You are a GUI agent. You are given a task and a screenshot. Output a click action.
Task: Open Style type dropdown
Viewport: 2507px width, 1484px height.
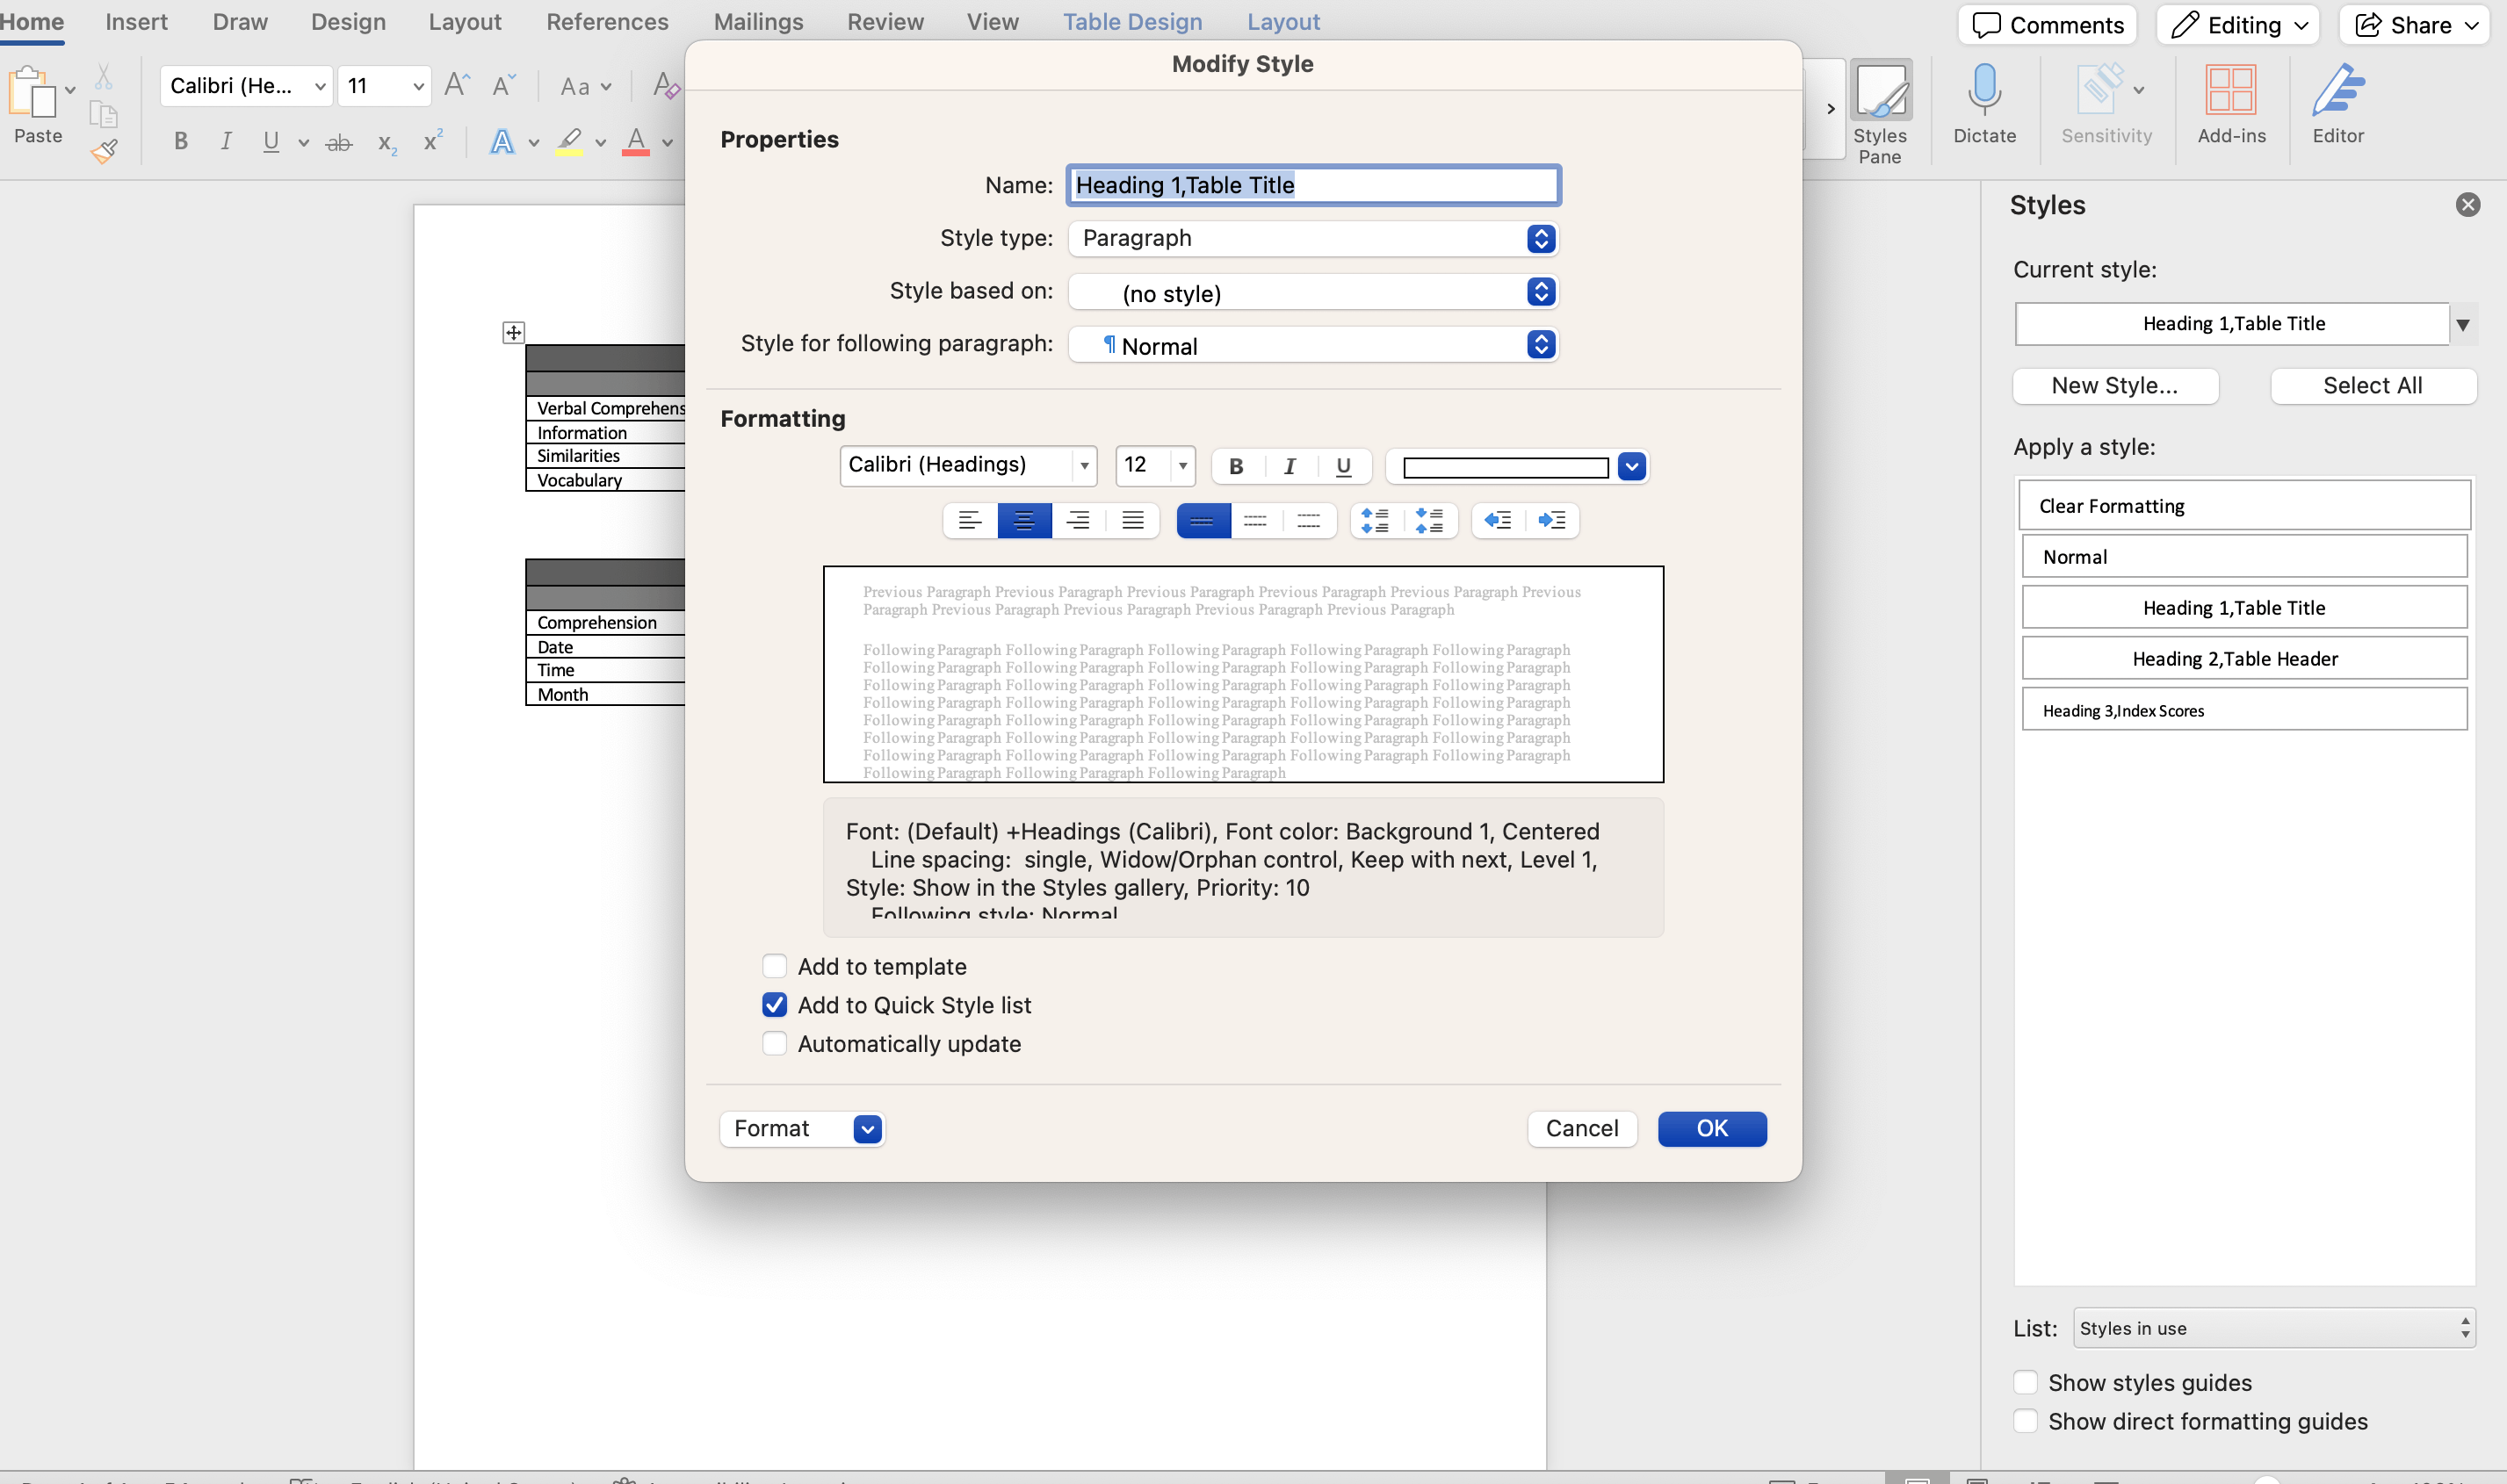coord(1313,238)
